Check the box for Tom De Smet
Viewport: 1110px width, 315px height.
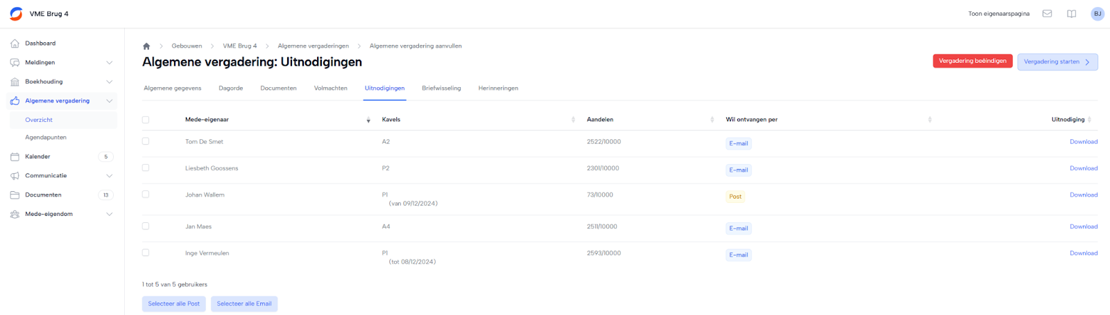pyautogui.click(x=146, y=141)
